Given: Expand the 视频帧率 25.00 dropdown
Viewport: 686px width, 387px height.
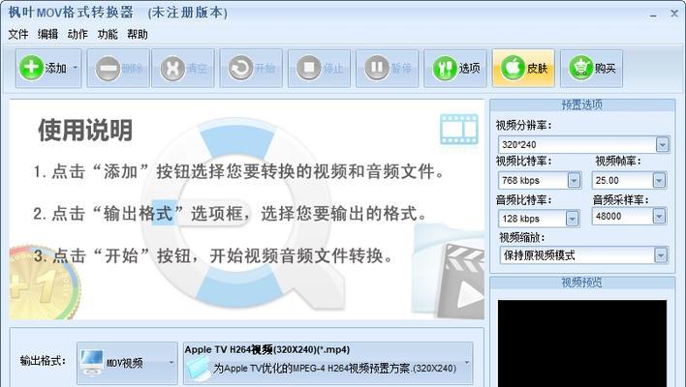Looking at the screenshot, I should [659, 180].
